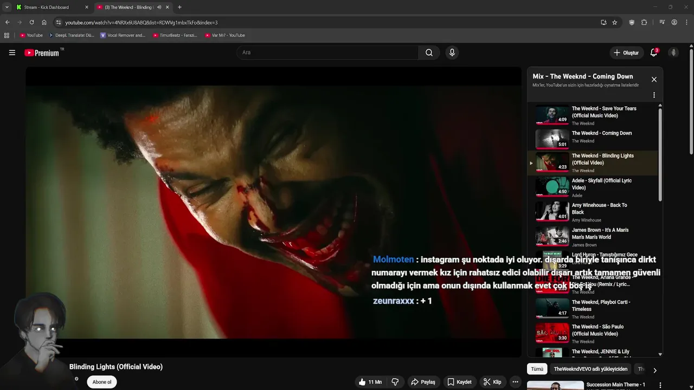Select Adele - Skyfall in the playlist
This screenshot has width=694, height=390.
coord(593,187)
